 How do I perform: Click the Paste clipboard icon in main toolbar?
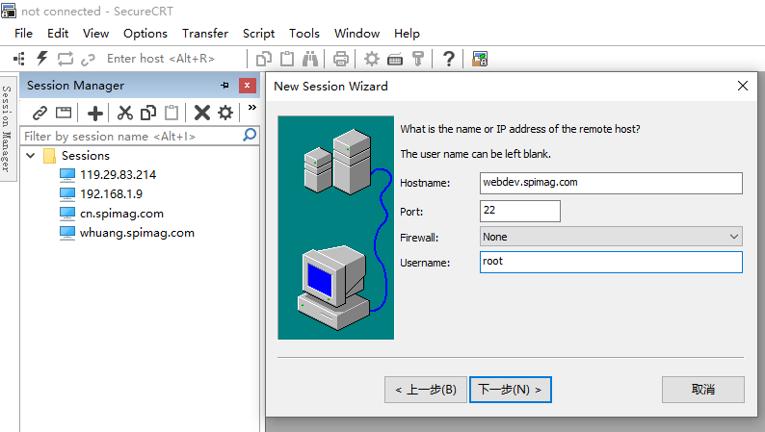pos(287,59)
